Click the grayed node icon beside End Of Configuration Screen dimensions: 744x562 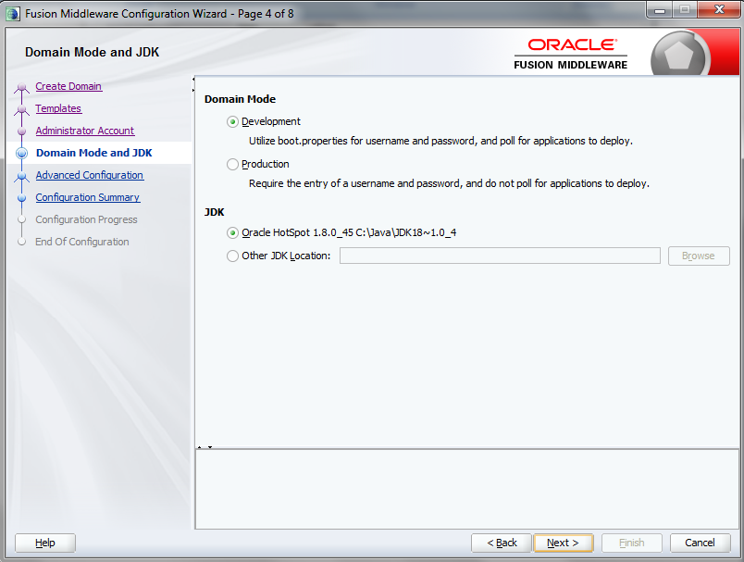coord(21,242)
